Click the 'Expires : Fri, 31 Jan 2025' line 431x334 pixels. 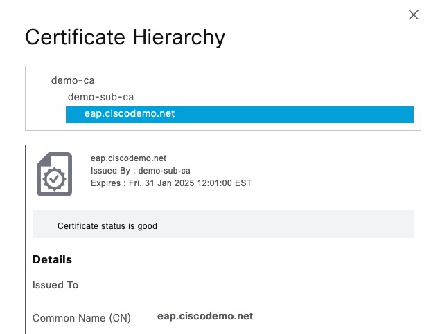tap(171, 183)
